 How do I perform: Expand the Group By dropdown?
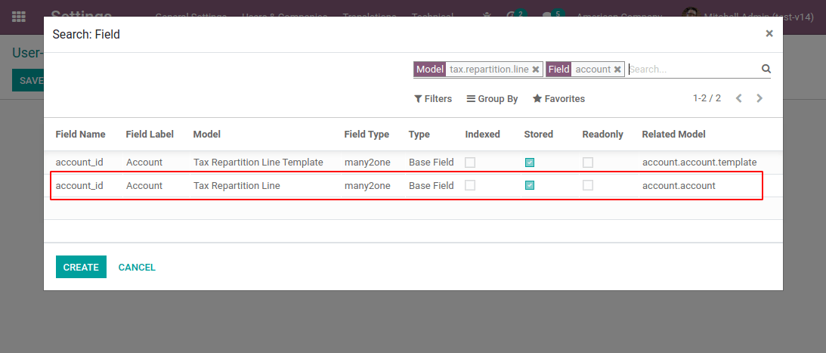click(x=492, y=99)
